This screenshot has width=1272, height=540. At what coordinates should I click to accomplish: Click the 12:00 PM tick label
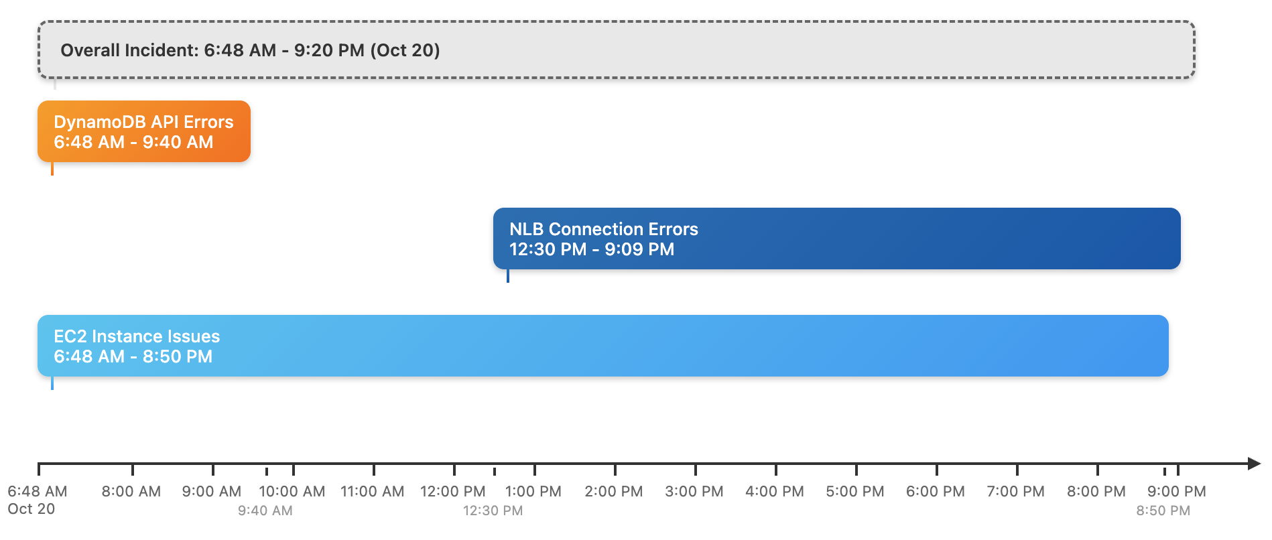(453, 492)
